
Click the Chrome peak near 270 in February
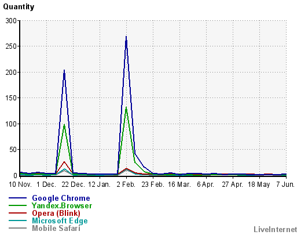click(126, 37)
